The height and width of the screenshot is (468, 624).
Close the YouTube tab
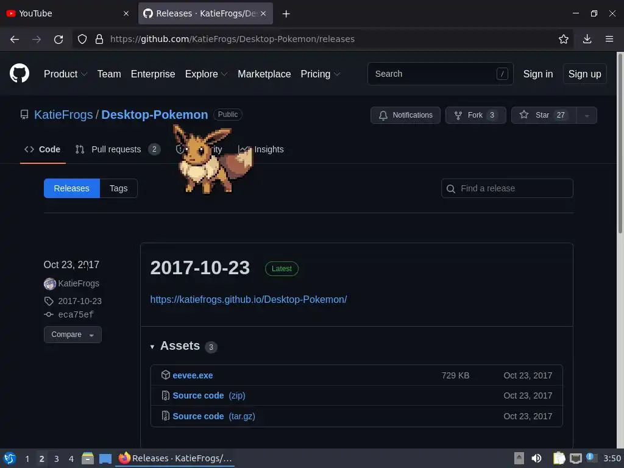coord(126,13)
